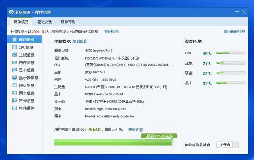Click the 戴尔 Inspiron 7447 model text

pos(99,51)
